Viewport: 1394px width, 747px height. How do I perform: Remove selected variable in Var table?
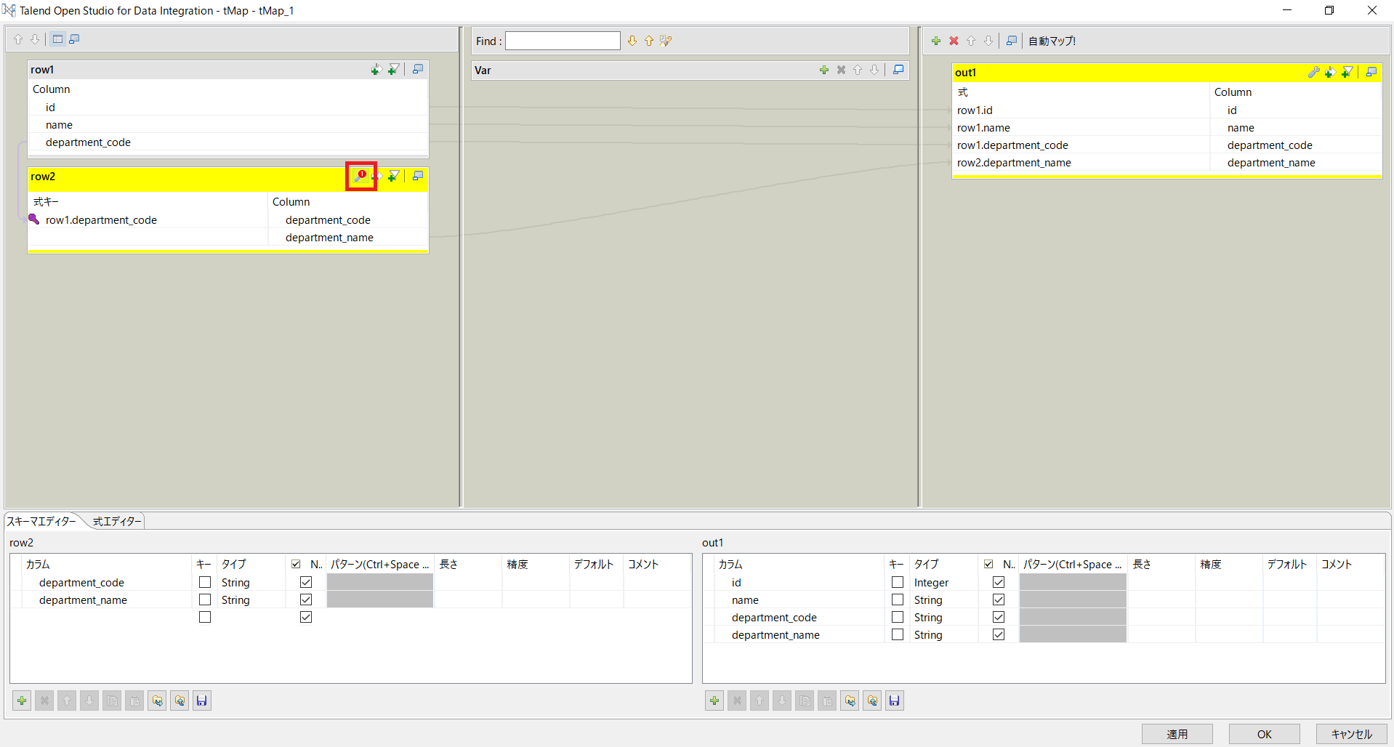[841, 70]
